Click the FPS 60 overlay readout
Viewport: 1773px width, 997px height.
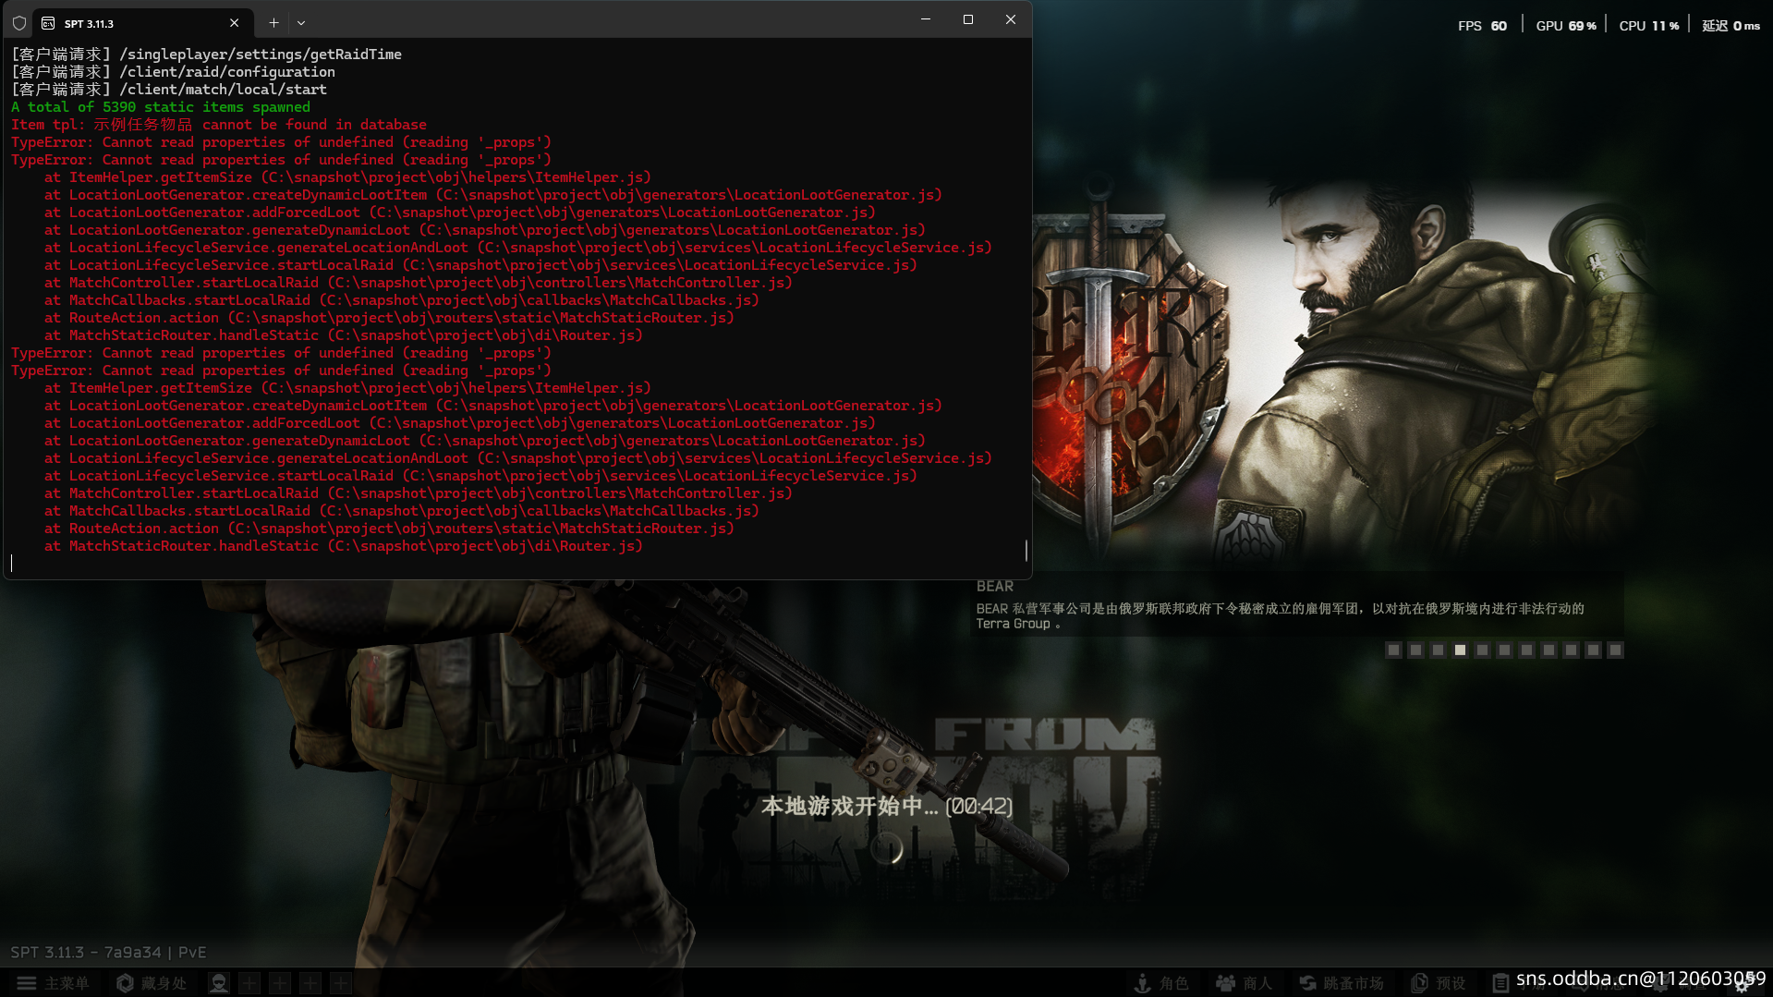pos(1482,26)
